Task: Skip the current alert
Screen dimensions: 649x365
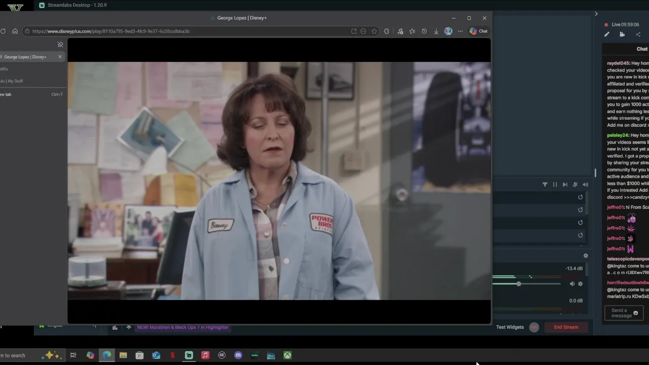Action: click(565, 185)
